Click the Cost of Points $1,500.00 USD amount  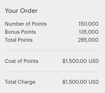click(81, 61)
